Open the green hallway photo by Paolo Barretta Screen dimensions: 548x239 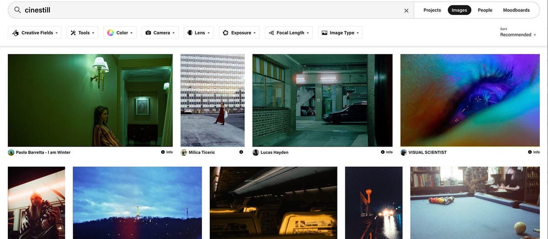click(90, 100)
